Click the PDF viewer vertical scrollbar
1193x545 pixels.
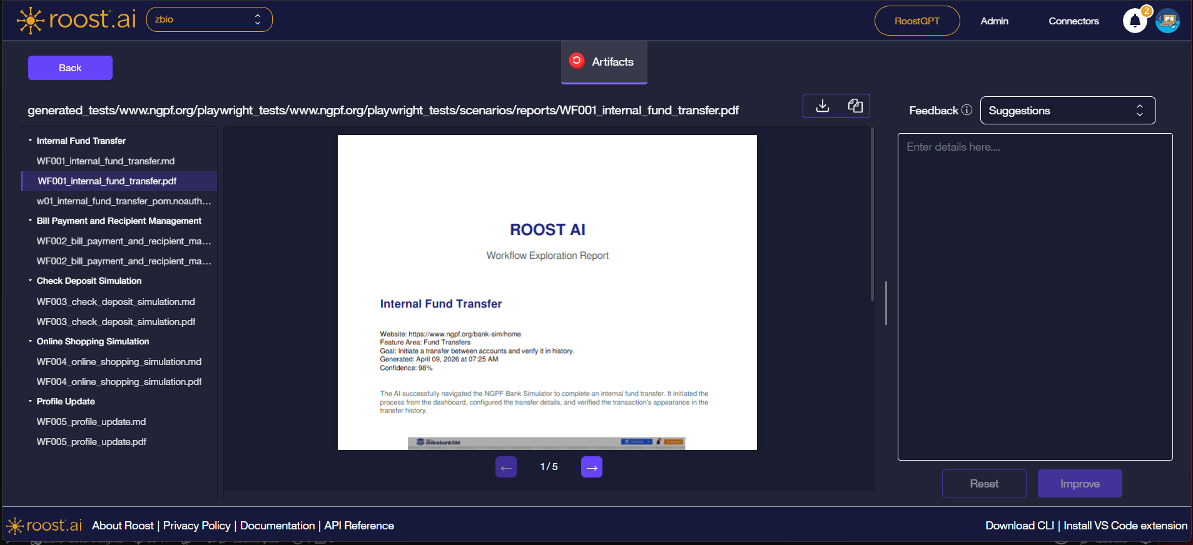[872, 214]
